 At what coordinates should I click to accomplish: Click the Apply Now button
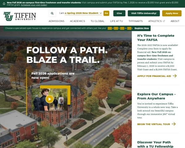[x=172, y=13]
